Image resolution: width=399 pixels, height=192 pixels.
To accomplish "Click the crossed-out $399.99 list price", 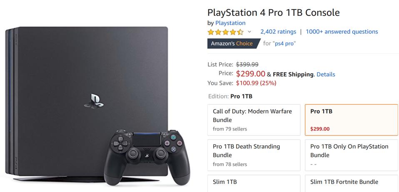I will click(x=247, y=64).
